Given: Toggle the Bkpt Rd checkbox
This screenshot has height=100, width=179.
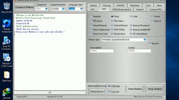Looking at the screenshot, I should pos(150,44).
